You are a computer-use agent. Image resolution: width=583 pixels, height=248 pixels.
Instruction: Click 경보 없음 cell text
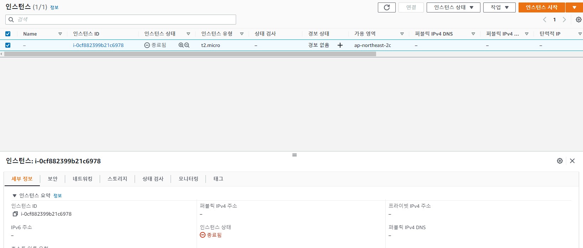[319, 45]
